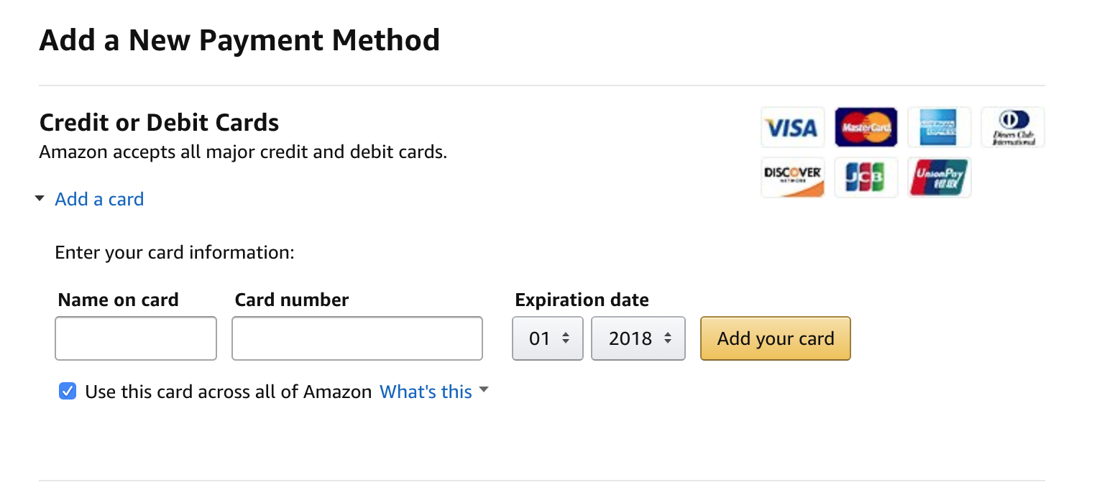Collapse the triangle beside Add a card

[x=40, y=199]
